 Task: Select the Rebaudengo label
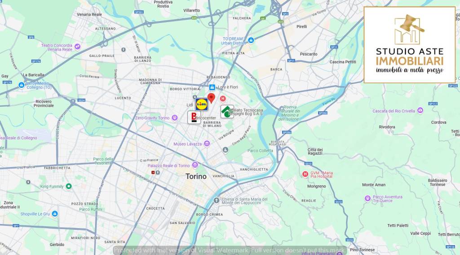pos(218,77)
